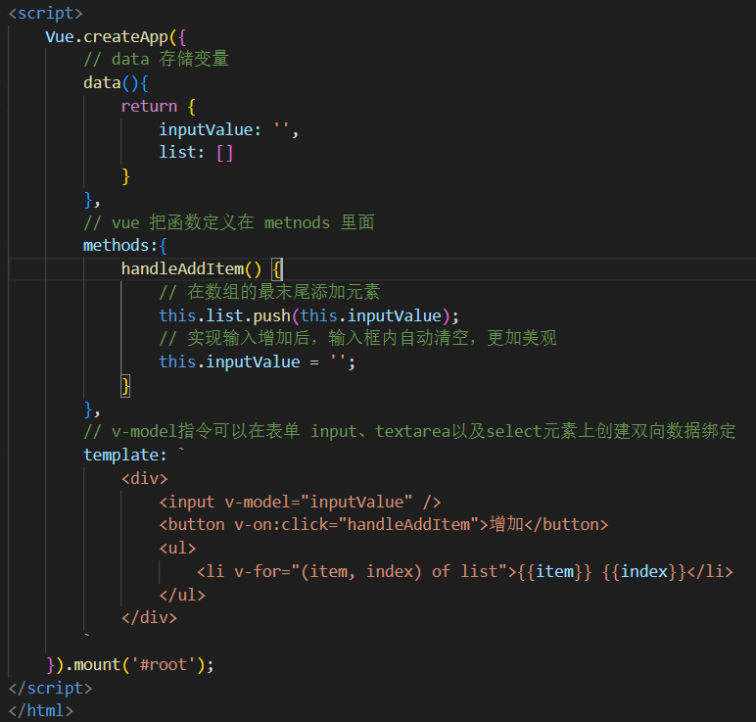Click this.list.push statement

tap(308, 315)
